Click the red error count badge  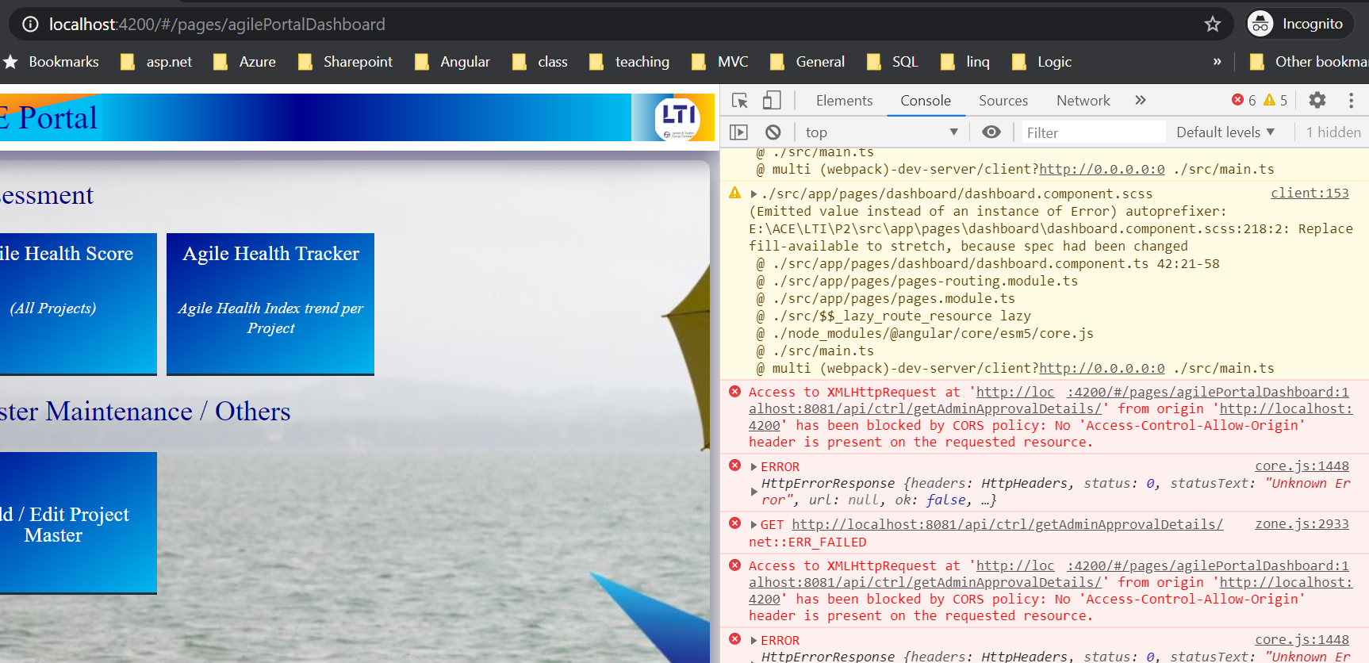(1244, 100)
